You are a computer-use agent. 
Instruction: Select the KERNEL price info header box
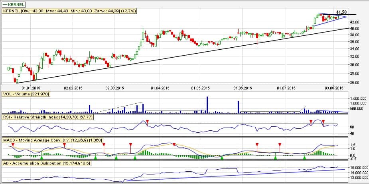pos(69,12)
